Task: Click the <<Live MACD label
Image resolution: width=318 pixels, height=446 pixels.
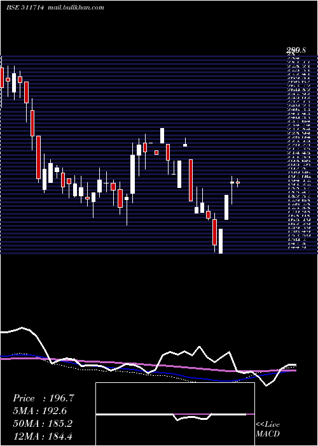Action: pyautogui.click(x=268, y=429)
